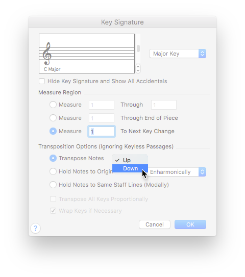Screen dimensions: 245x277
Task: Click the Cancel button
Action: (155, 224)
